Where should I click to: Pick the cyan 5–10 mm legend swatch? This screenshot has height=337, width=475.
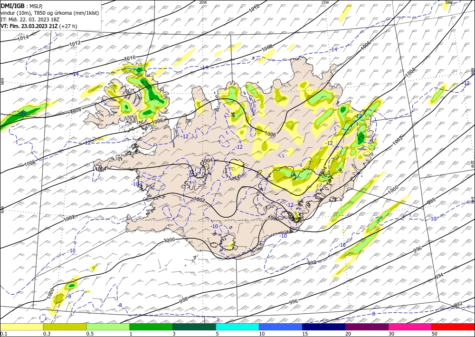click(x=237, y=327)
